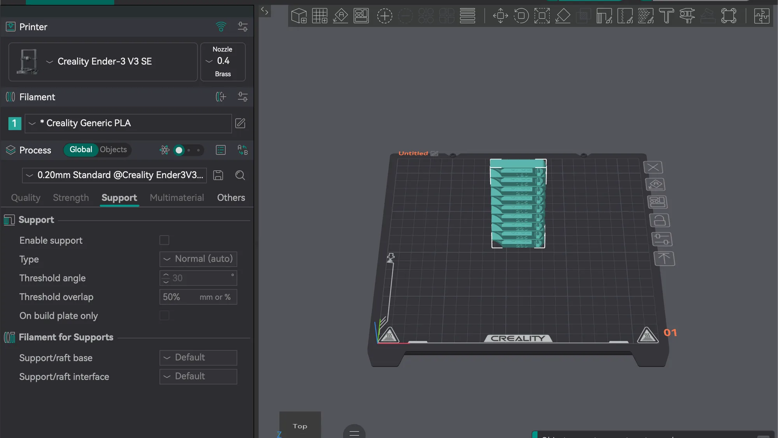Select the Lay on face tool
Image resolution: width=778 pixels, height=438 pixels.
point(563,16)
